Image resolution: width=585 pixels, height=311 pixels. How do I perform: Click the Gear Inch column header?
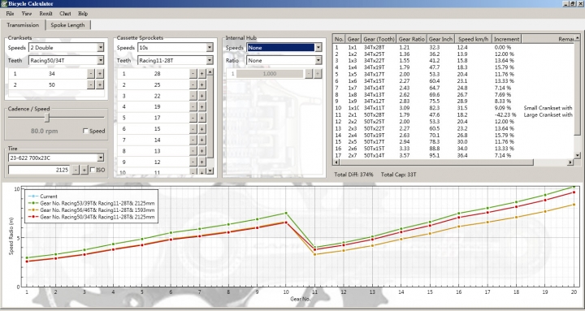click(440, 39)
